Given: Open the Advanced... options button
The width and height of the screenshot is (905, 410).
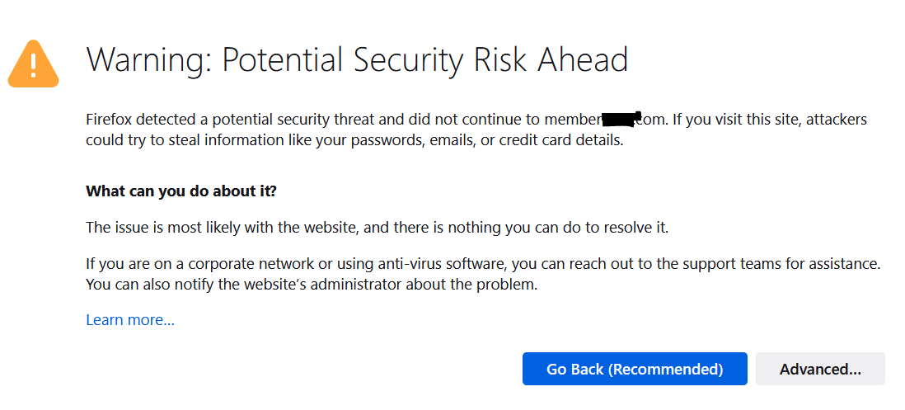Looking at the screenshot, I should [820, 369].
